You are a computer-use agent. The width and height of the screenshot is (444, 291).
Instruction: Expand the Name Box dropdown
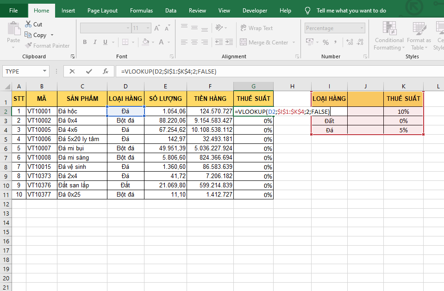point(45,71)
